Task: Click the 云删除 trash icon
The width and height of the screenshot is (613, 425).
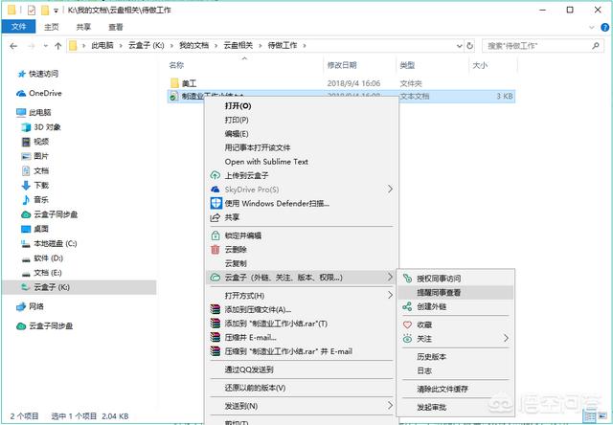Action: pyautogui.click(x=215, y=249)
